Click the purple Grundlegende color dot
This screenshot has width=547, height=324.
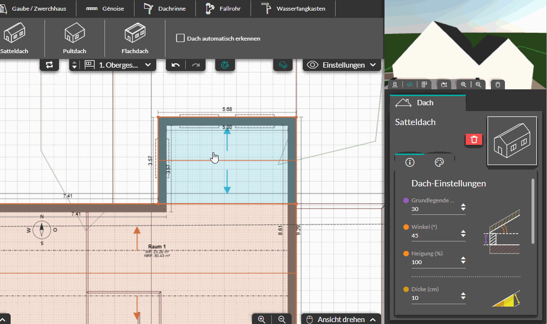click(x=406, y=200)
